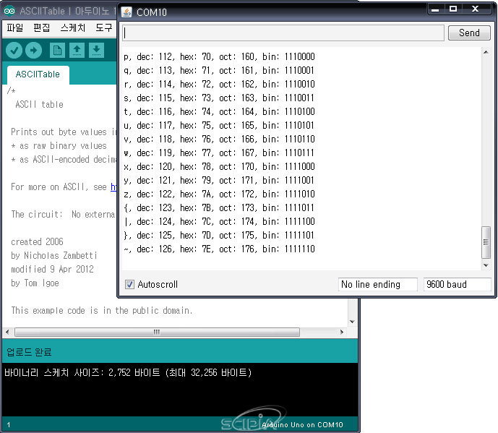Open the 도구 menu
Screen dimensions: 498x433
pos(104,28)
